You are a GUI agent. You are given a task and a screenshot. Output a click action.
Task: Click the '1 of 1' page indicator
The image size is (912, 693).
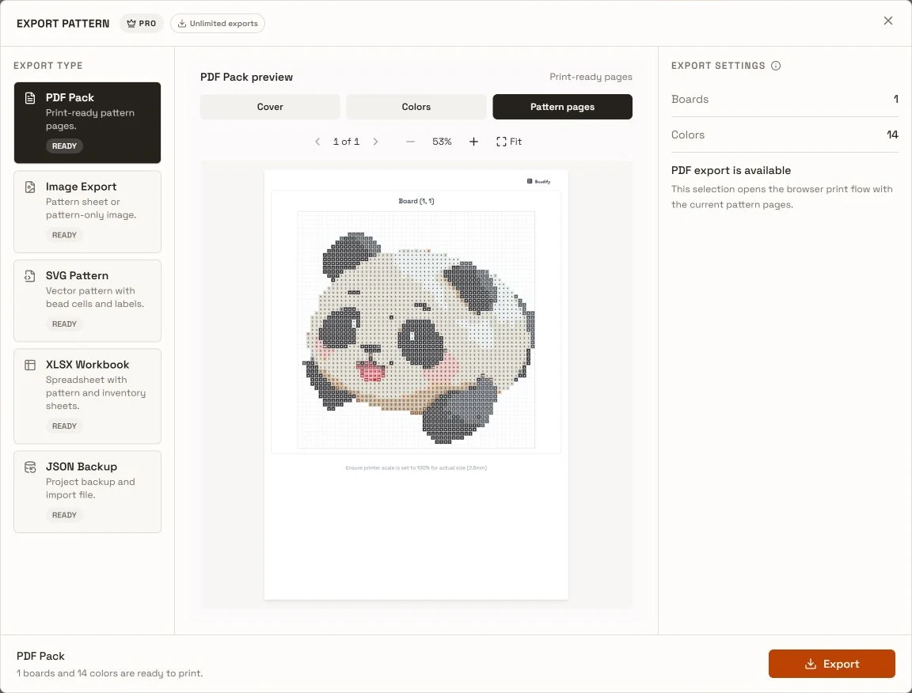click(346, 142)
